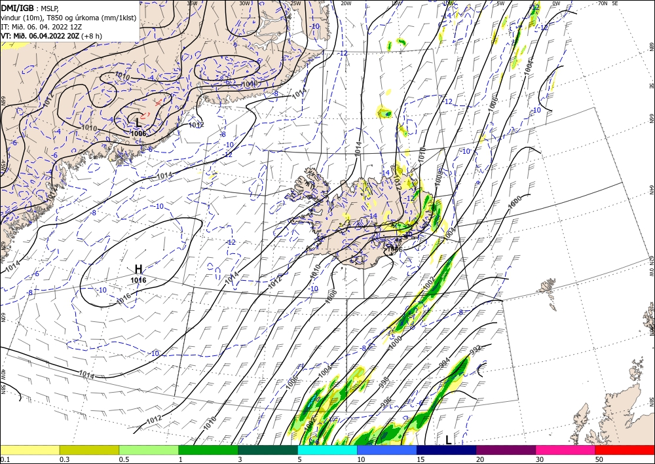
Task: Click the yellow 0.1–0.3 legend swatch
Action: 29,450
